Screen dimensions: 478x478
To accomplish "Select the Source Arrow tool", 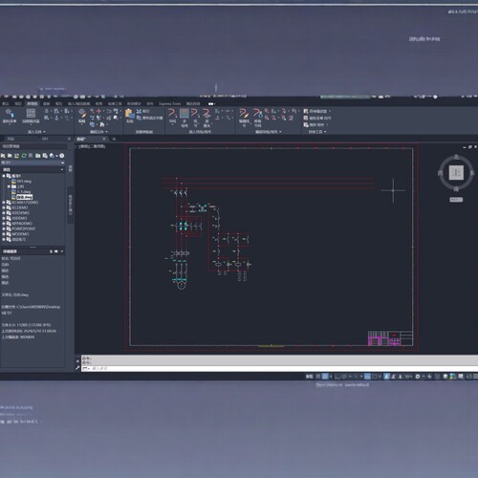I will click(206, 118).
